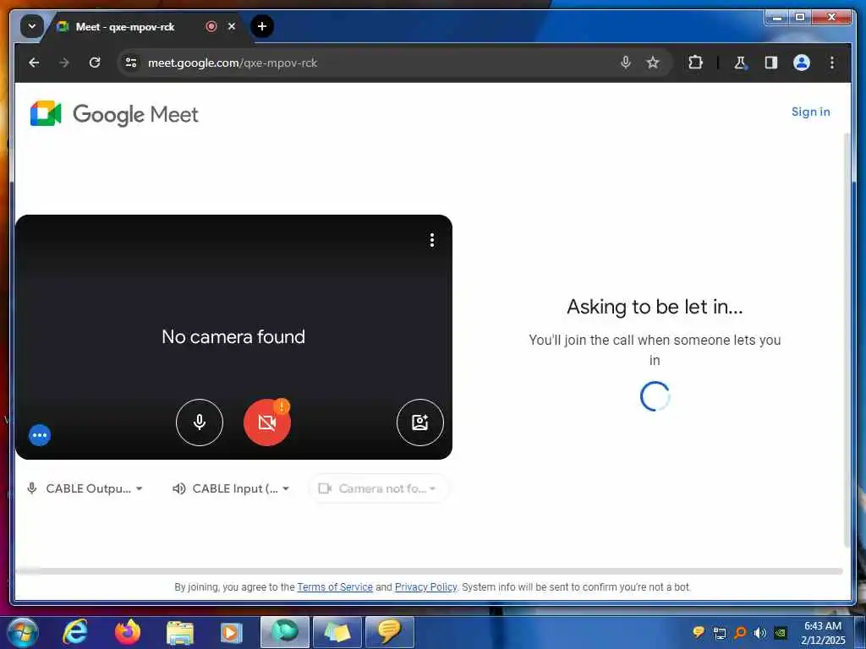Click the vertical page scrollbar
This screenshot has height=649, width=866.
point(847,340)
